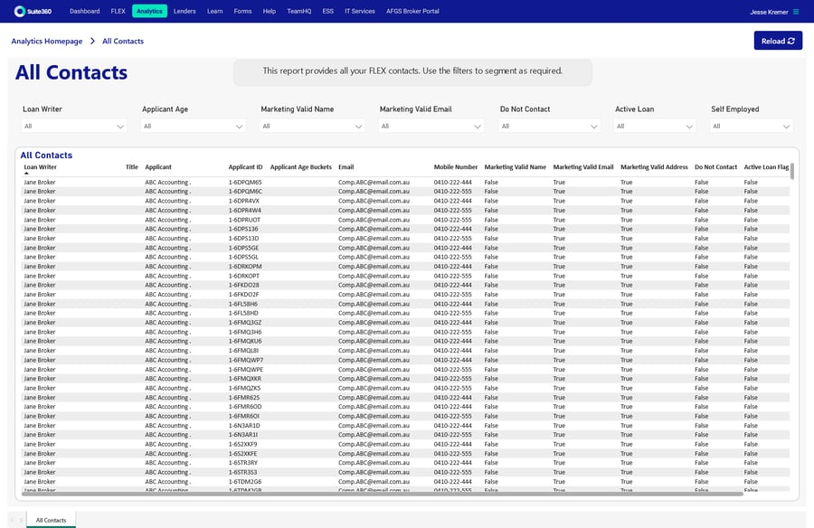Screen dimensions: 814x528
Task: Click applicant ID 1-6FMQWP7
Action: pyautogui.click(x=246, y=360)
